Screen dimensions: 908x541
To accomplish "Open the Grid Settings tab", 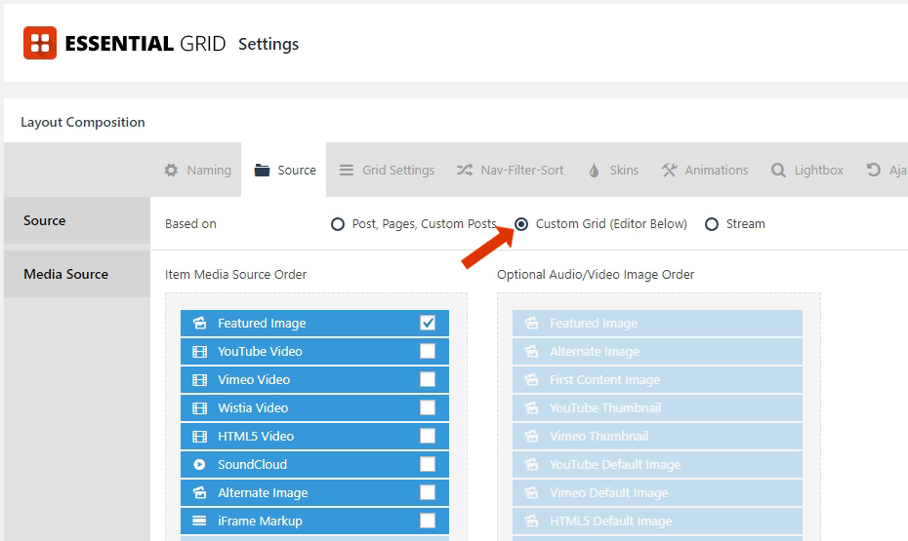I will pos(387,170).
